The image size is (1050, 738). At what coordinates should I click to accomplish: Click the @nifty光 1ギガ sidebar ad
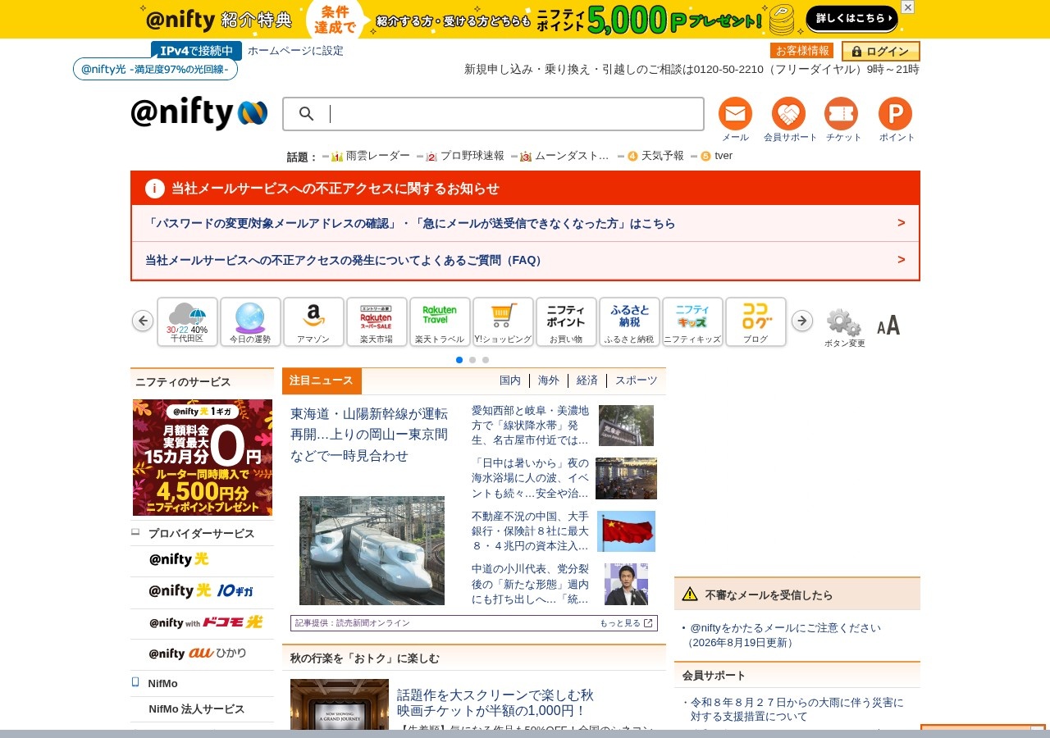pyautogui.click(x=203, y=458)
